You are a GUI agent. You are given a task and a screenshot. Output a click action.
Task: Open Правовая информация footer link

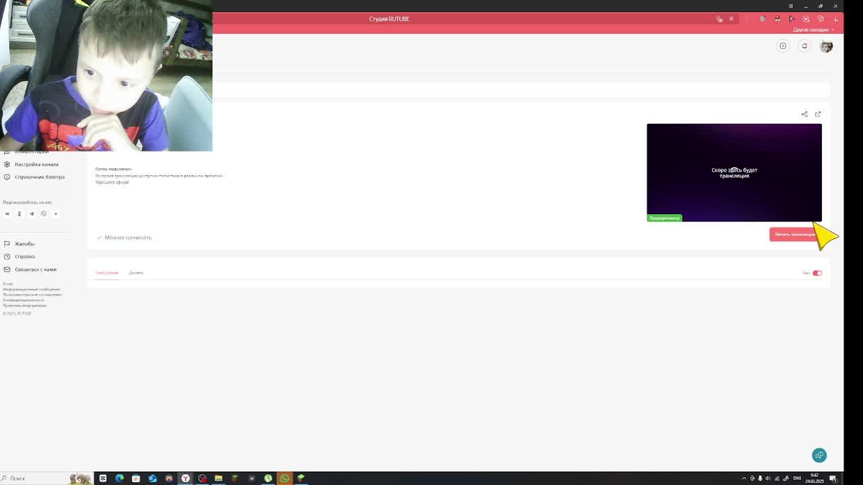click(x=24, y=306)
